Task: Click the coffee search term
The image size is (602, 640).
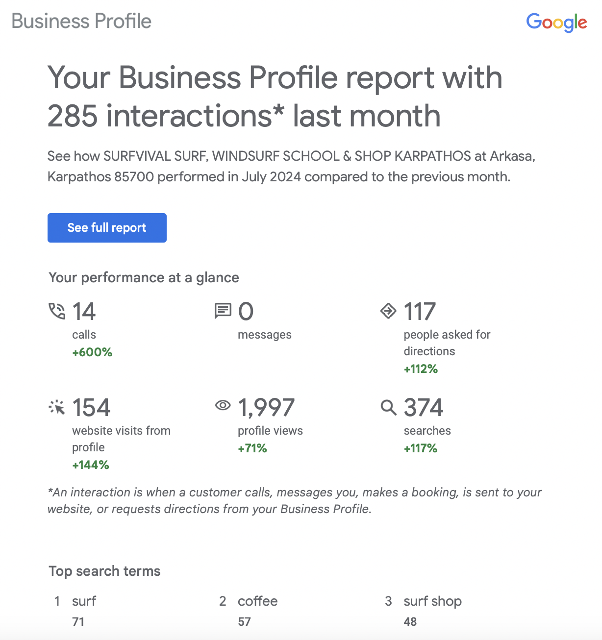Action: 258,601
